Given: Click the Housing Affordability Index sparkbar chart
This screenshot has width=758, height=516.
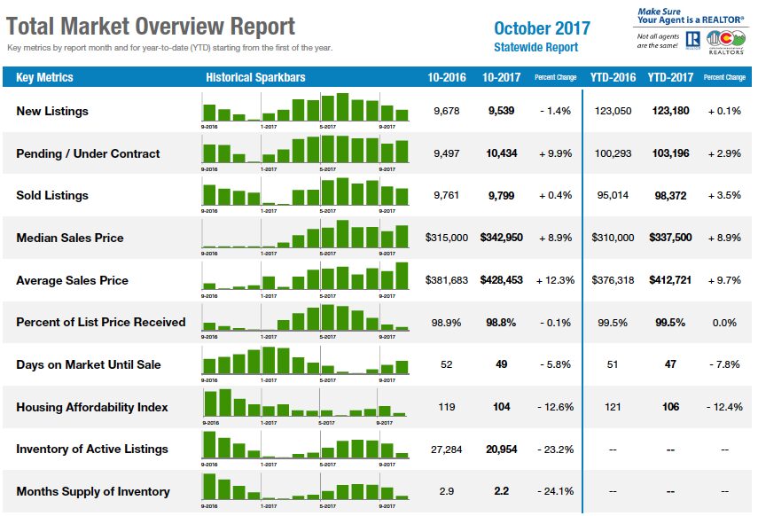Looking at the screenshot, I should tap(304, 406).
